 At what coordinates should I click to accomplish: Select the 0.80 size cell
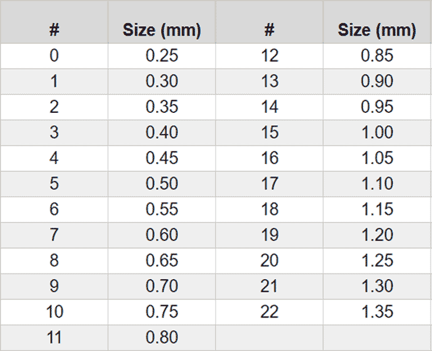[161, 337]
